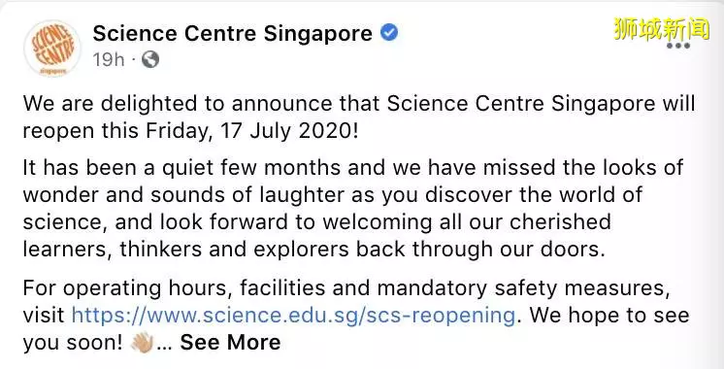Expand the post with See More
724x369 pixels.
230,342
